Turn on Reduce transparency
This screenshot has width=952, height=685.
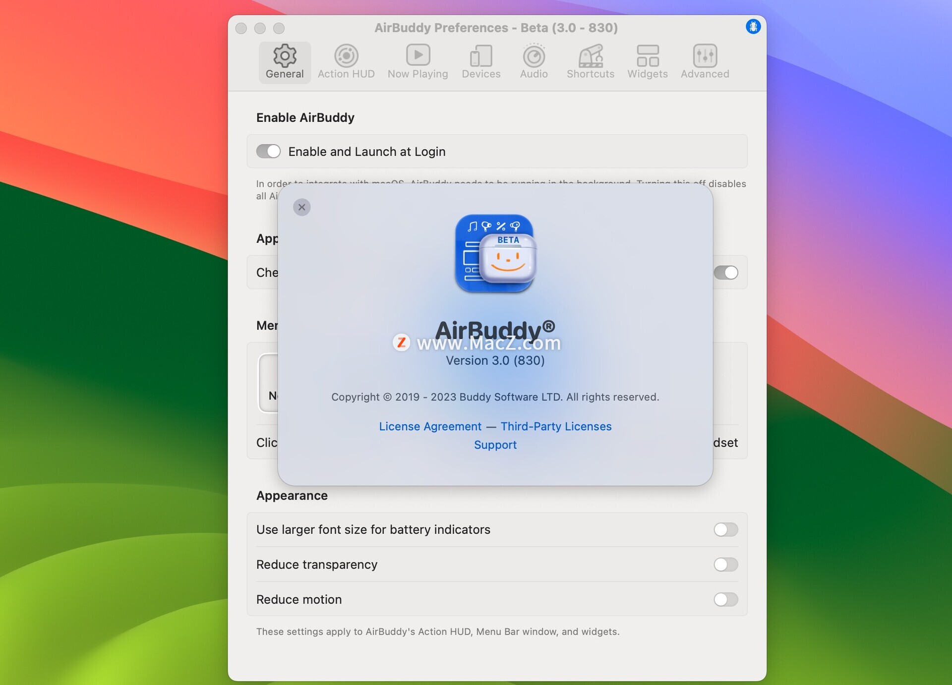coord(725,564)
